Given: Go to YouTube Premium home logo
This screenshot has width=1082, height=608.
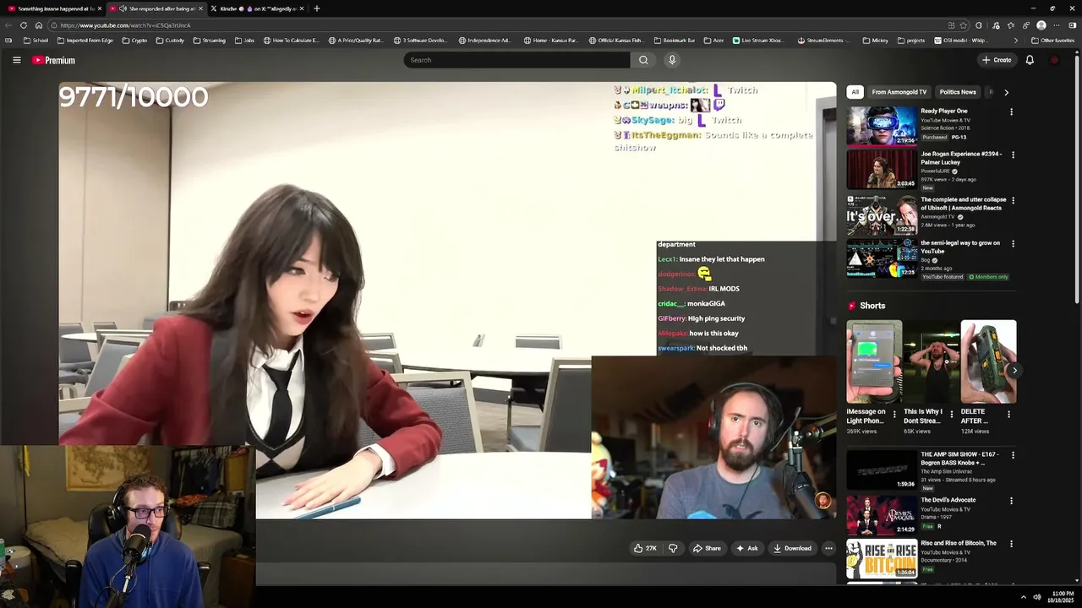Looking at the screenshot, I should point(54,60).
